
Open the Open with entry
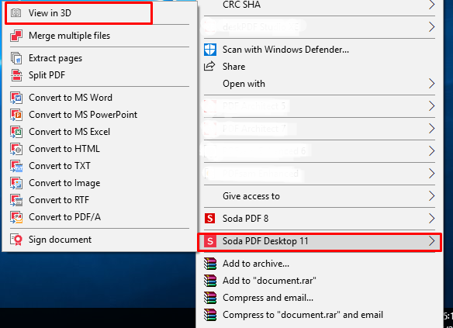pyautogui.click(x=320, y=84)
